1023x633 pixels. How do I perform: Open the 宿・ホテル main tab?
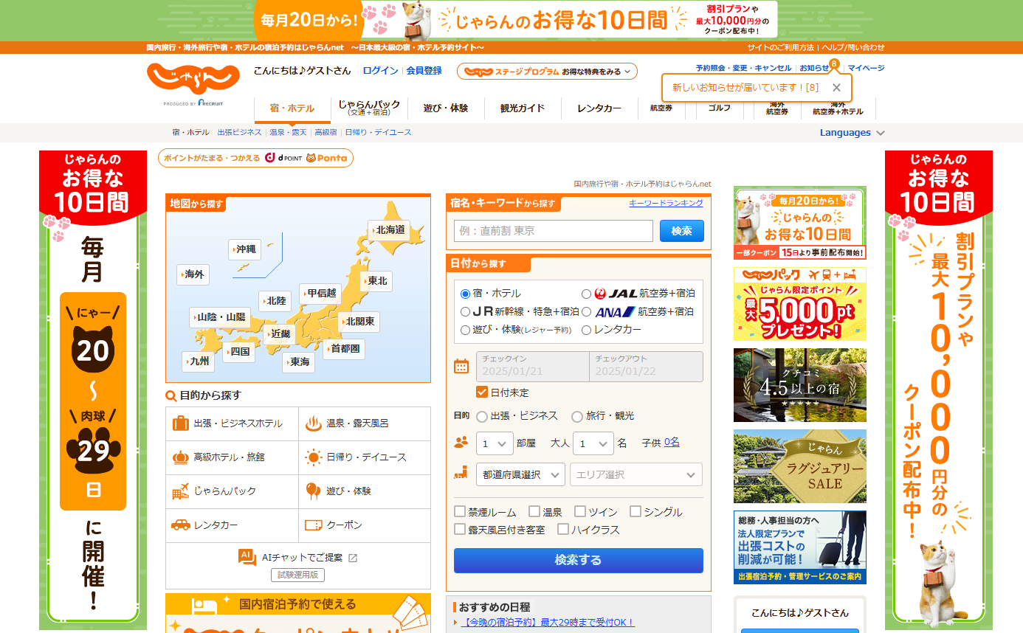click(292, 108)
